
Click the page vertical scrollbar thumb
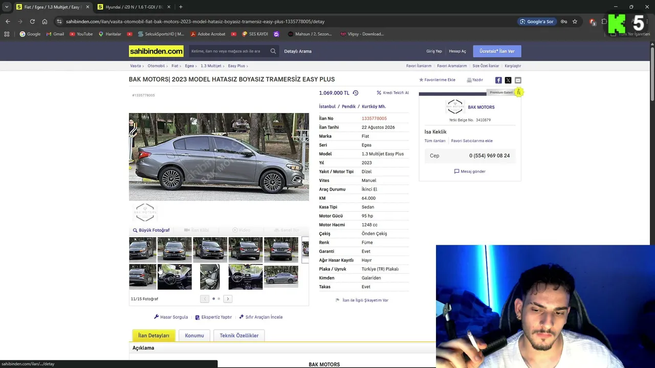[x=652, y=74]
